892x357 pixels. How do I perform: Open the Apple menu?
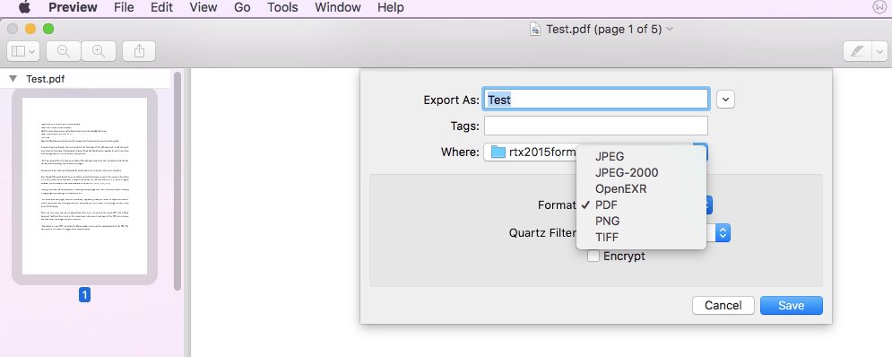pos(24,7)
